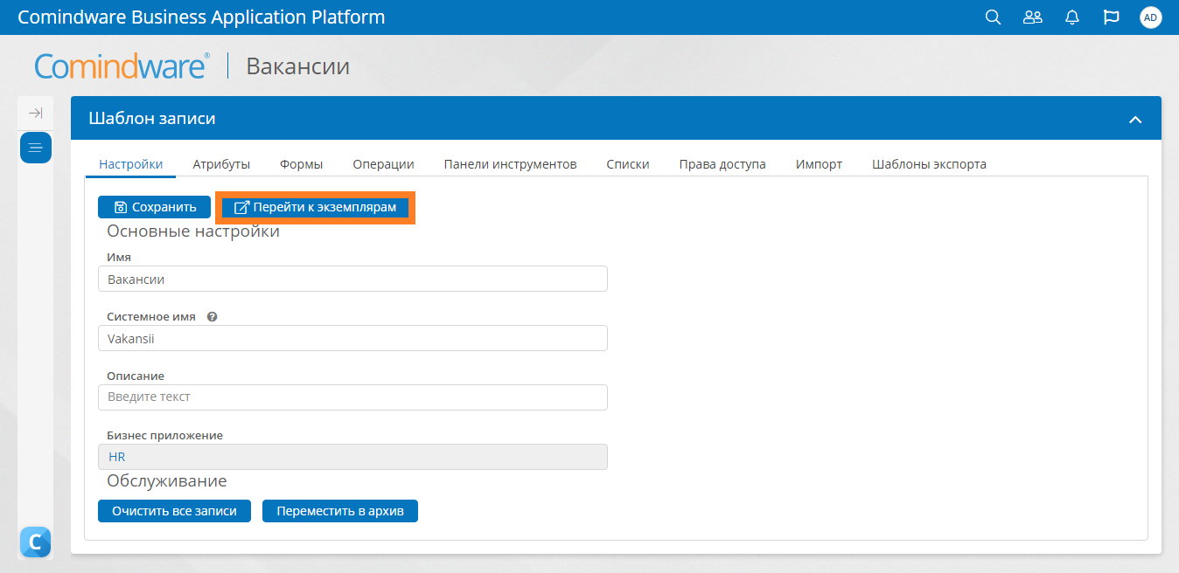Click Очистить все записи button
Screen dimensions: 1179x573
tap(174, 511)
